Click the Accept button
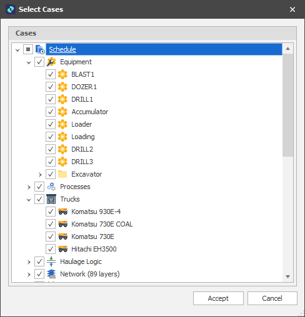The image size is (305, 317). [x=218, y=298]
